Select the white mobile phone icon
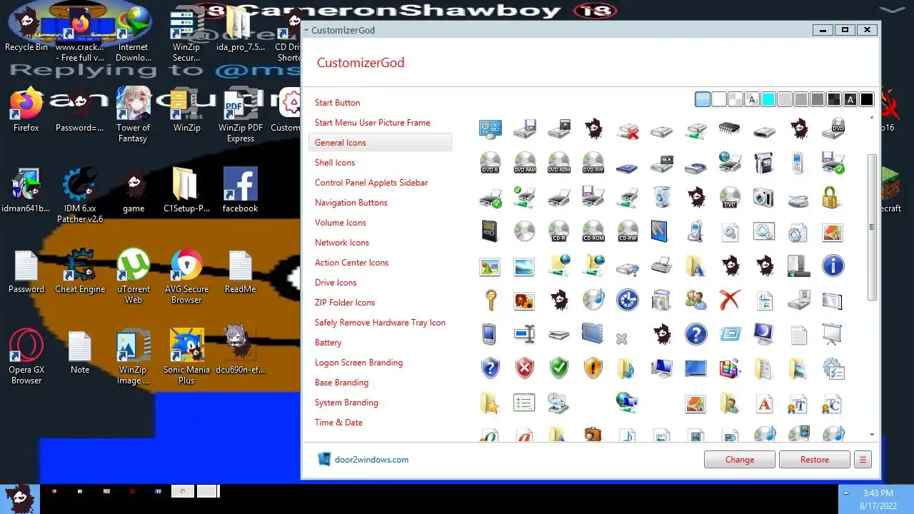 coord(798,163)
